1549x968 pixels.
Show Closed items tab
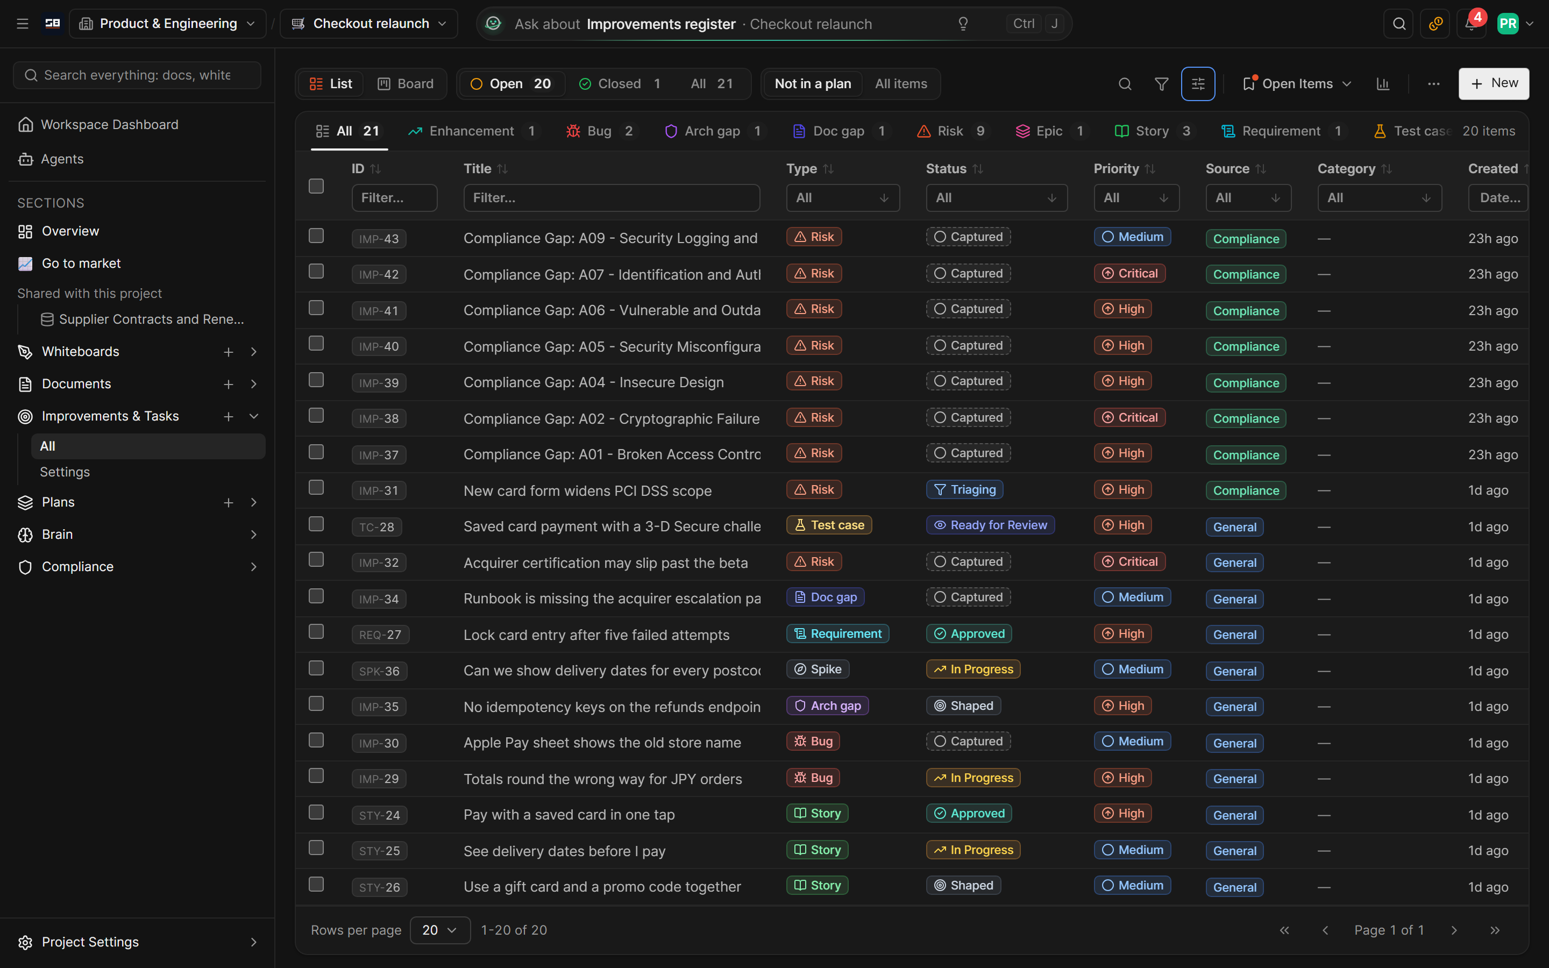coord(620,84)
